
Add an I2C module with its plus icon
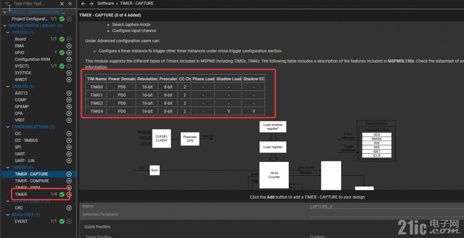coord(69,133)
